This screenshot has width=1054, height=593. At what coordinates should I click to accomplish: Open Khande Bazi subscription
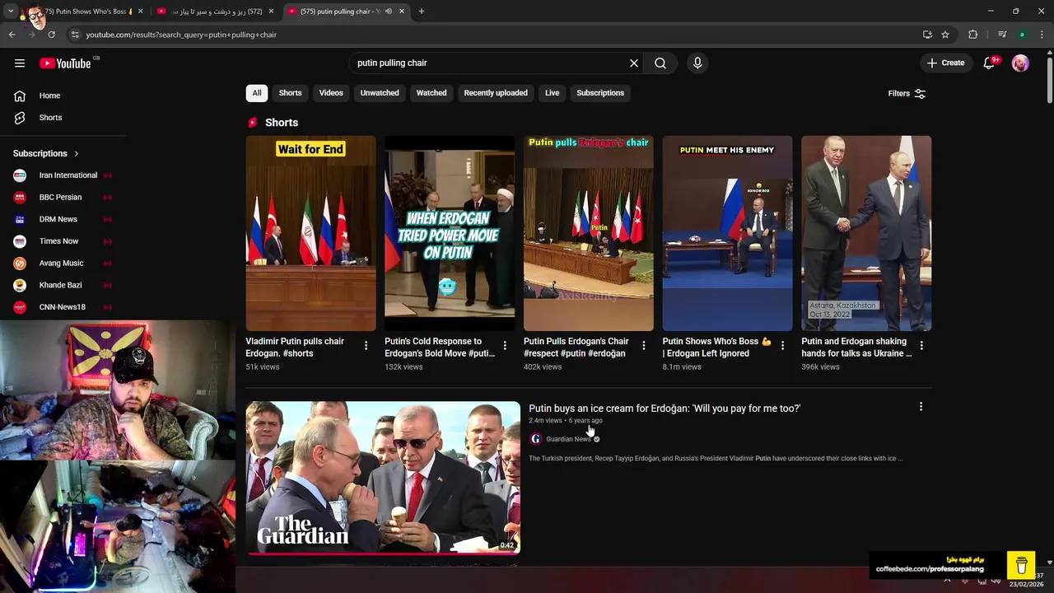click(x=63, y=285)
